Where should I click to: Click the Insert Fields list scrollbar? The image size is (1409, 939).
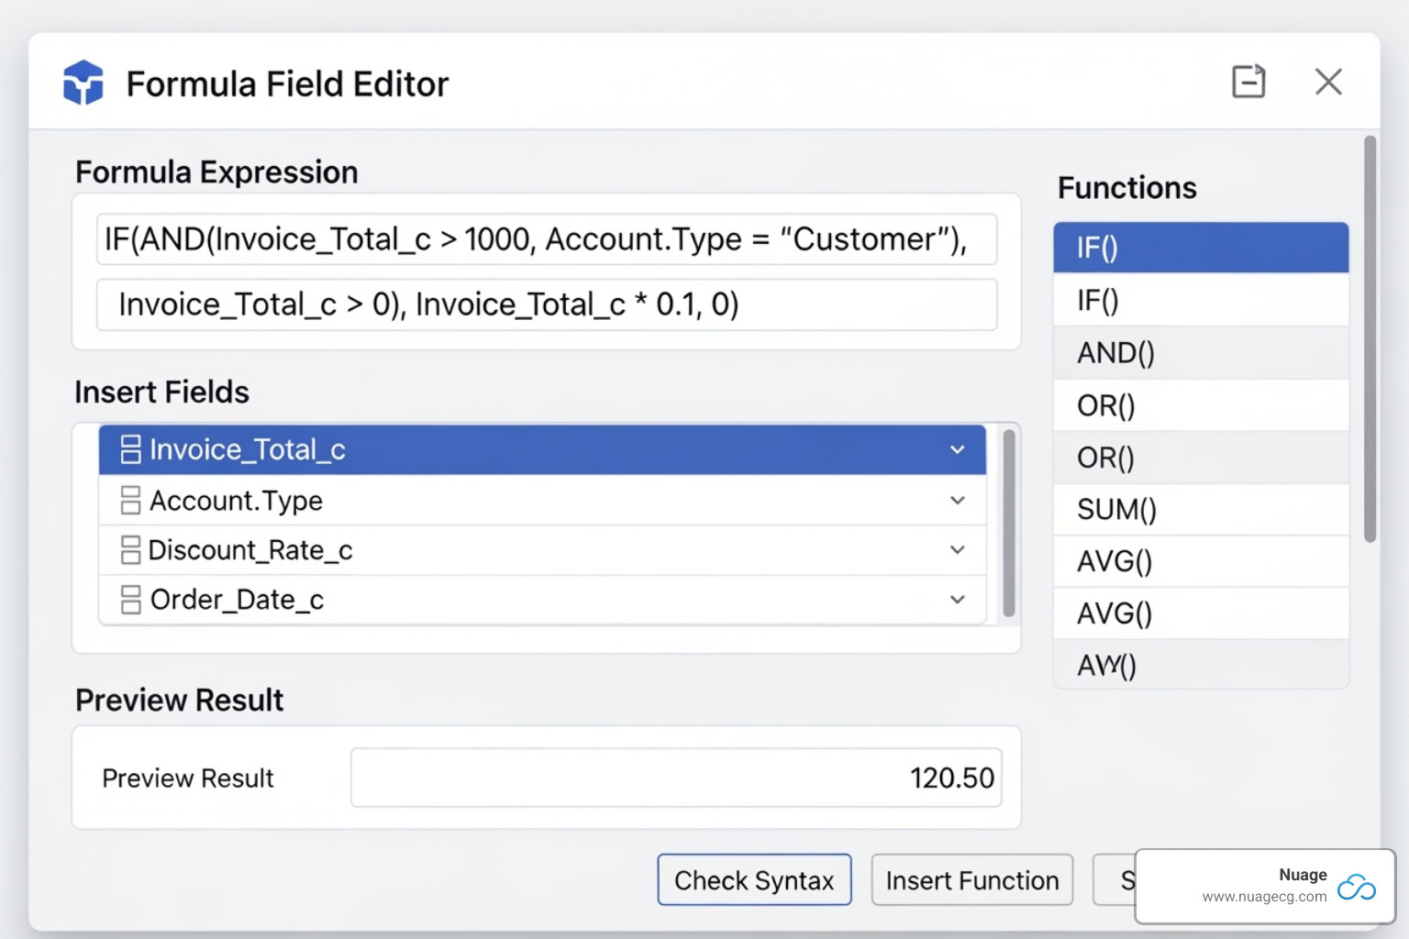click(x=1009, y=523)
